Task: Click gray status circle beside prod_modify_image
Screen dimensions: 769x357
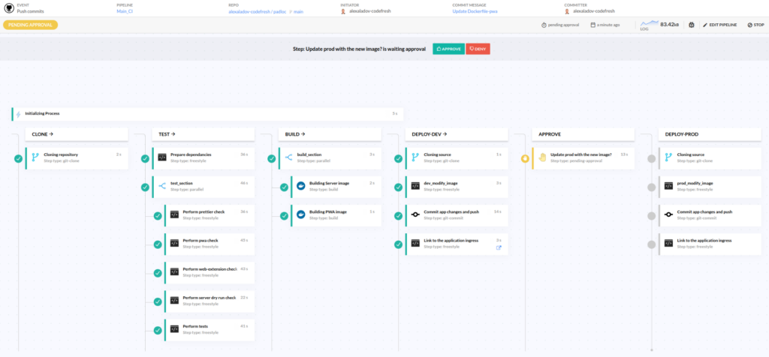Action: (652, 186)
